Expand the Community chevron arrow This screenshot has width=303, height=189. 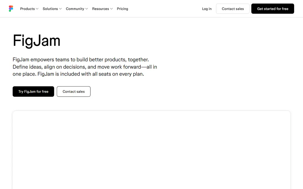pos(86,9)
